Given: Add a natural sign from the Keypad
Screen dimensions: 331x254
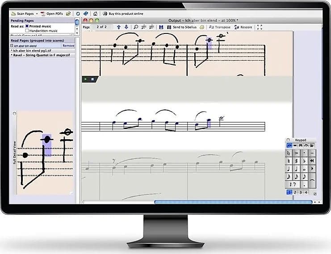Looking at the screenshot, I should [x=289, y=161].
